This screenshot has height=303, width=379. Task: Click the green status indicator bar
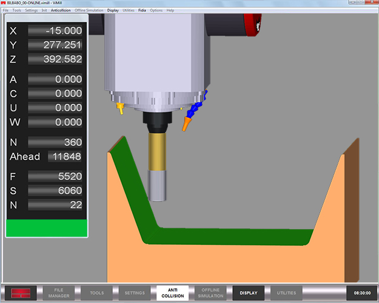(x=47, y=228)
